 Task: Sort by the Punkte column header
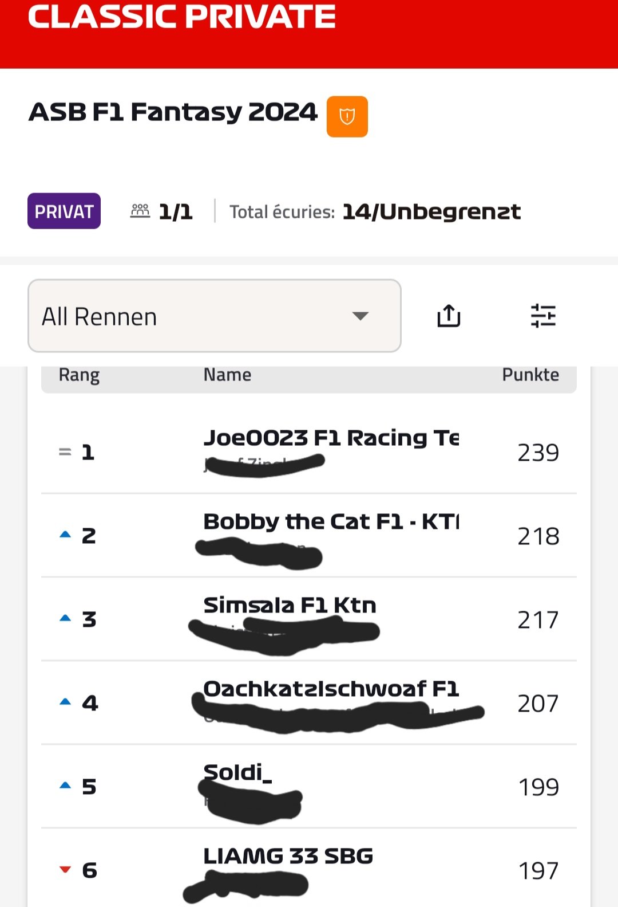pyautogui.click(x=530, y=375)
